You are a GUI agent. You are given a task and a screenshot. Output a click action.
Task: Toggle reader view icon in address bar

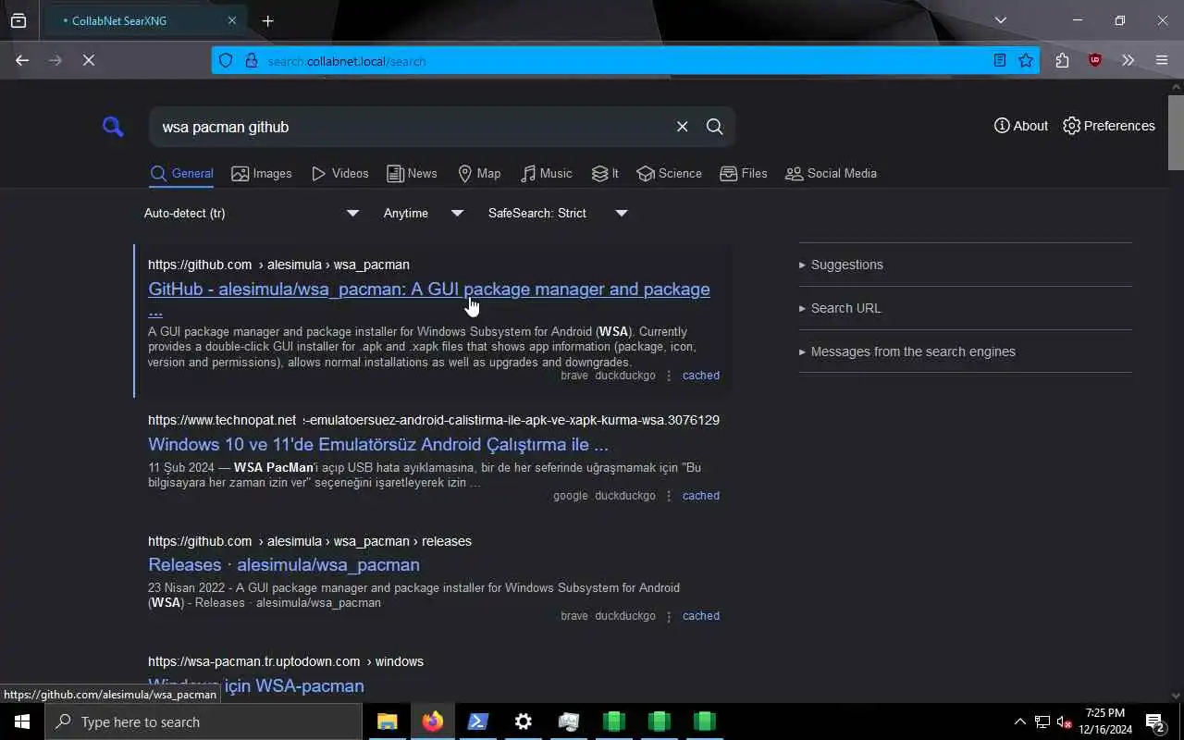coord(1000,60)
